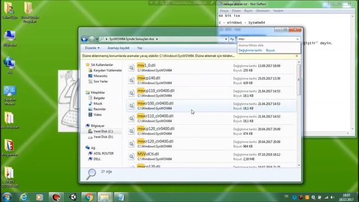The image size is (359, 202).
Task: Click the Yaz toolbar button
Action: click(140, 48)
